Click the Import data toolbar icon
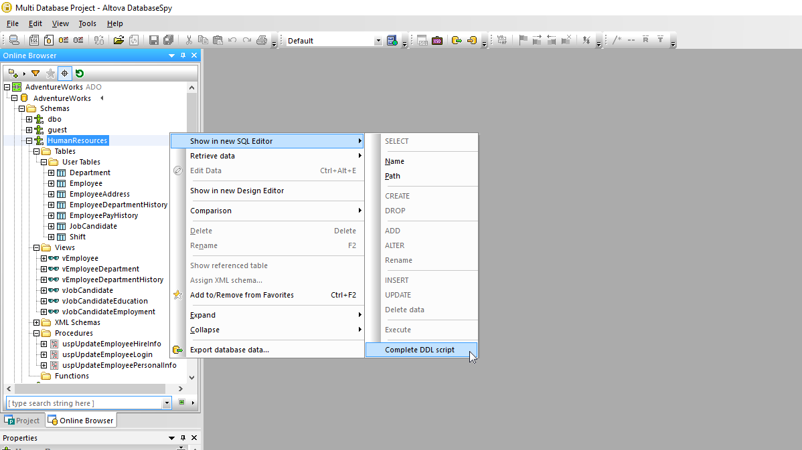Viewport: 802px width, 450px height. click(471, 41)
